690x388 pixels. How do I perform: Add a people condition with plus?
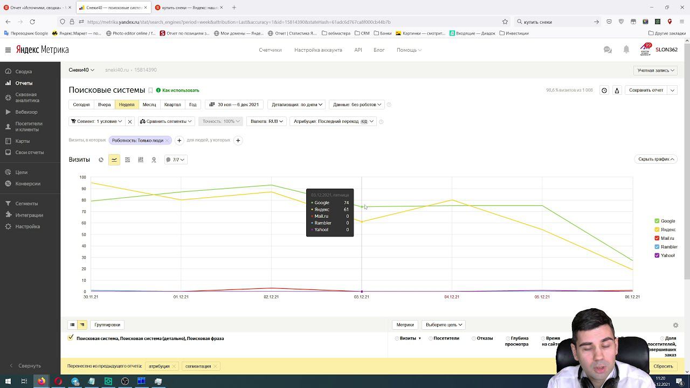click(x=238, y=140)
